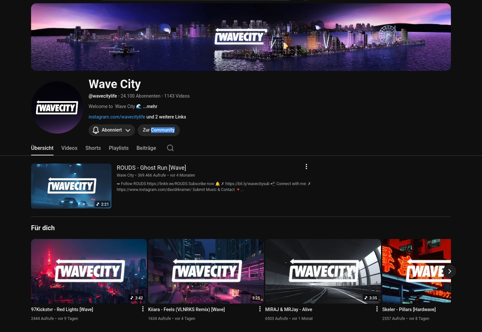Select the Playlists tab
482x332 pixels.
click(119, 148)
